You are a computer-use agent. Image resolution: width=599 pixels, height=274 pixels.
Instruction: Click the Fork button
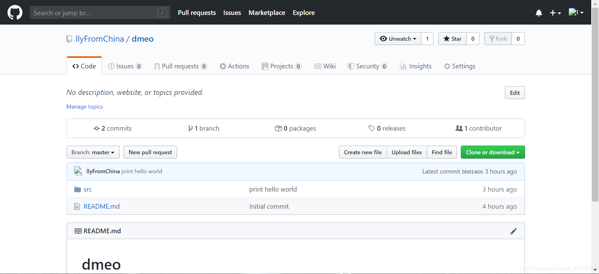coord(498,39)
